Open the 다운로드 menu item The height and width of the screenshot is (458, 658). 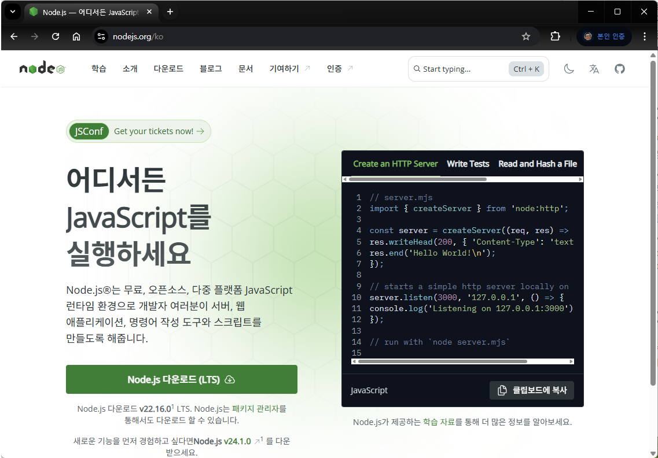pos(169,68)
